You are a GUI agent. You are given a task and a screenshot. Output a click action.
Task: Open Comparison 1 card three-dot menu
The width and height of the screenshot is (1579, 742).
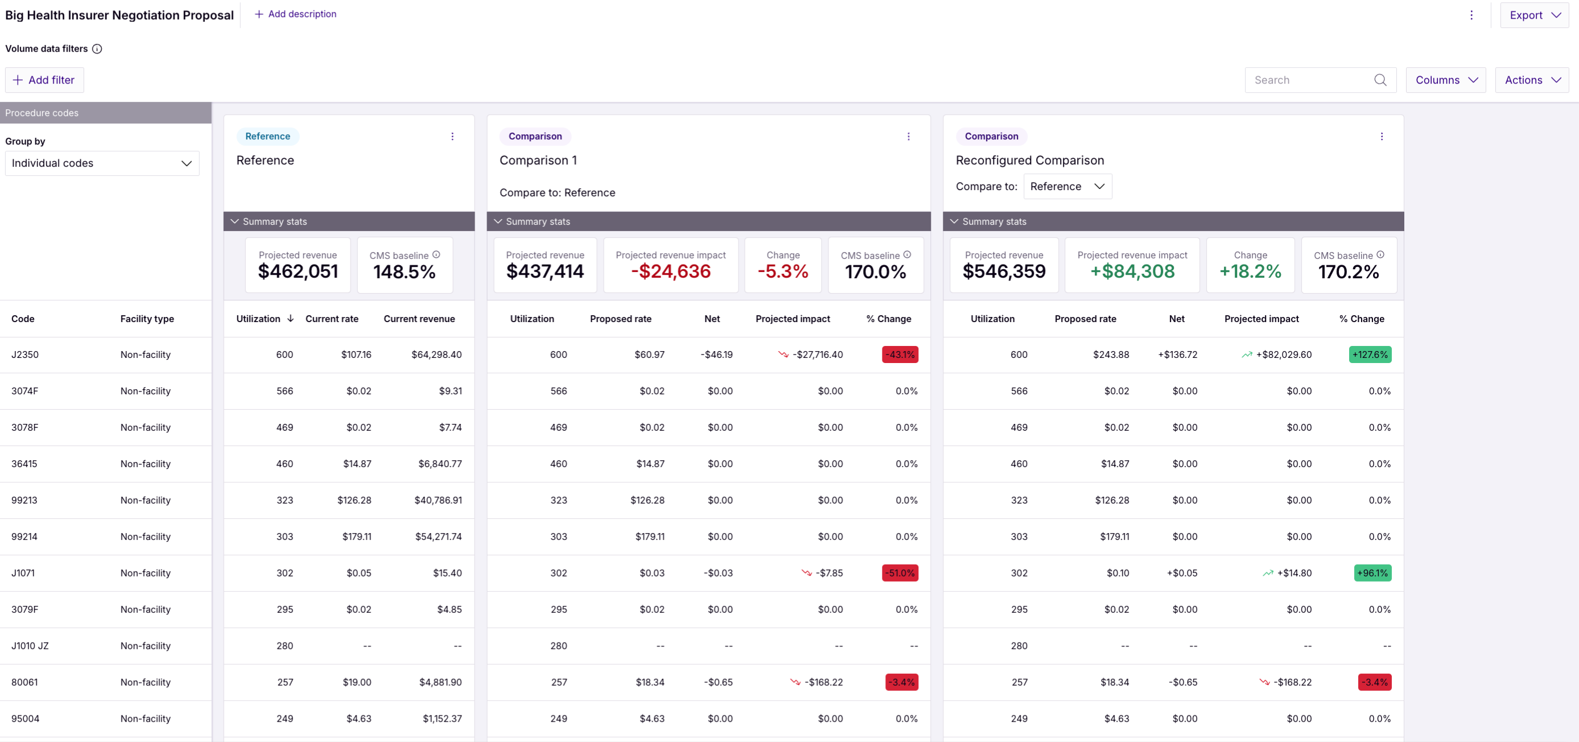click(x=908, y=136)
